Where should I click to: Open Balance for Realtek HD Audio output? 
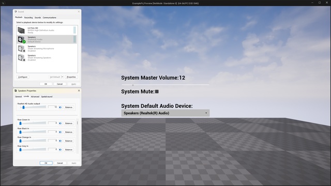tap(69, 107)
